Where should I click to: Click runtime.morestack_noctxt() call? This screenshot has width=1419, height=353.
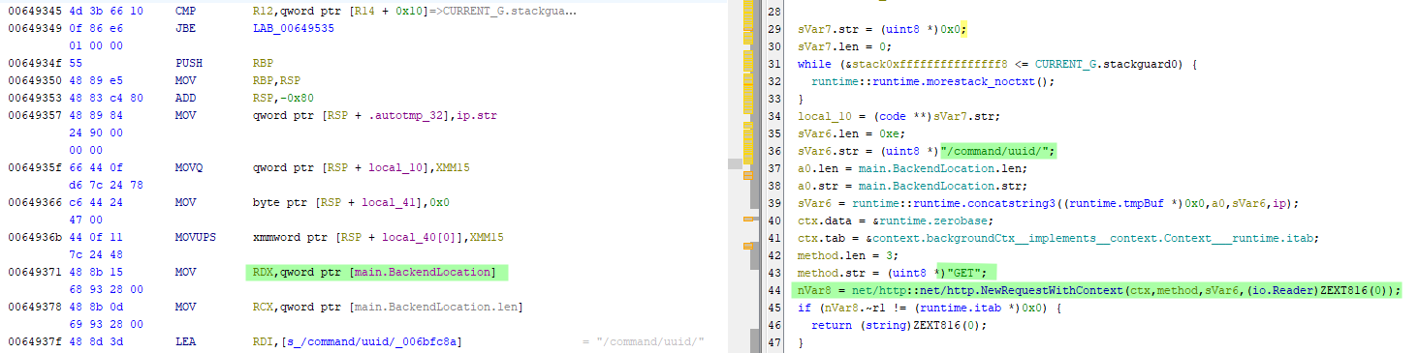click(x=931, y=81)
